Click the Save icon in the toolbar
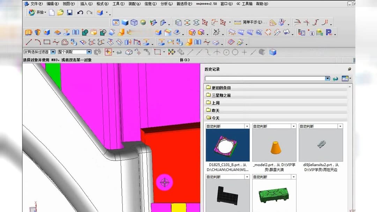The image size is (377, 212). [x=69, y=12]
